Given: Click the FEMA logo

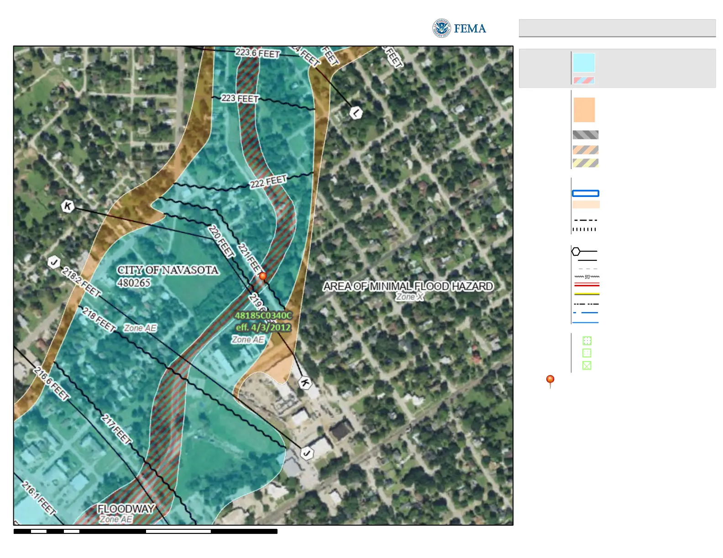Looking at the screenshot, I should point(459,28).
